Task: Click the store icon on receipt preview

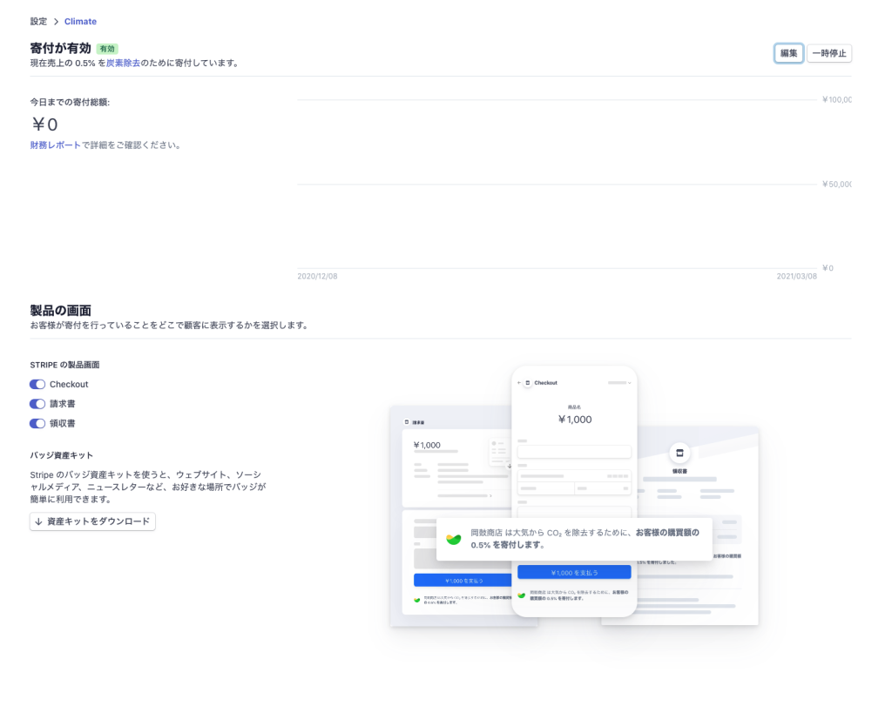Action: (x=679, y=453)
